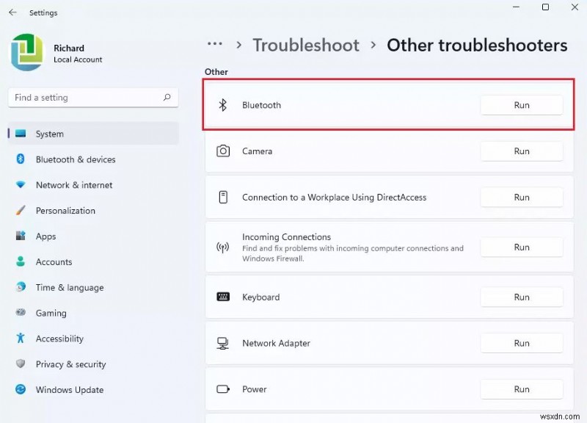Screen dimensions: 587x423
Task: Click the Camera troubleshooter icon
Action: pos(223,151)
